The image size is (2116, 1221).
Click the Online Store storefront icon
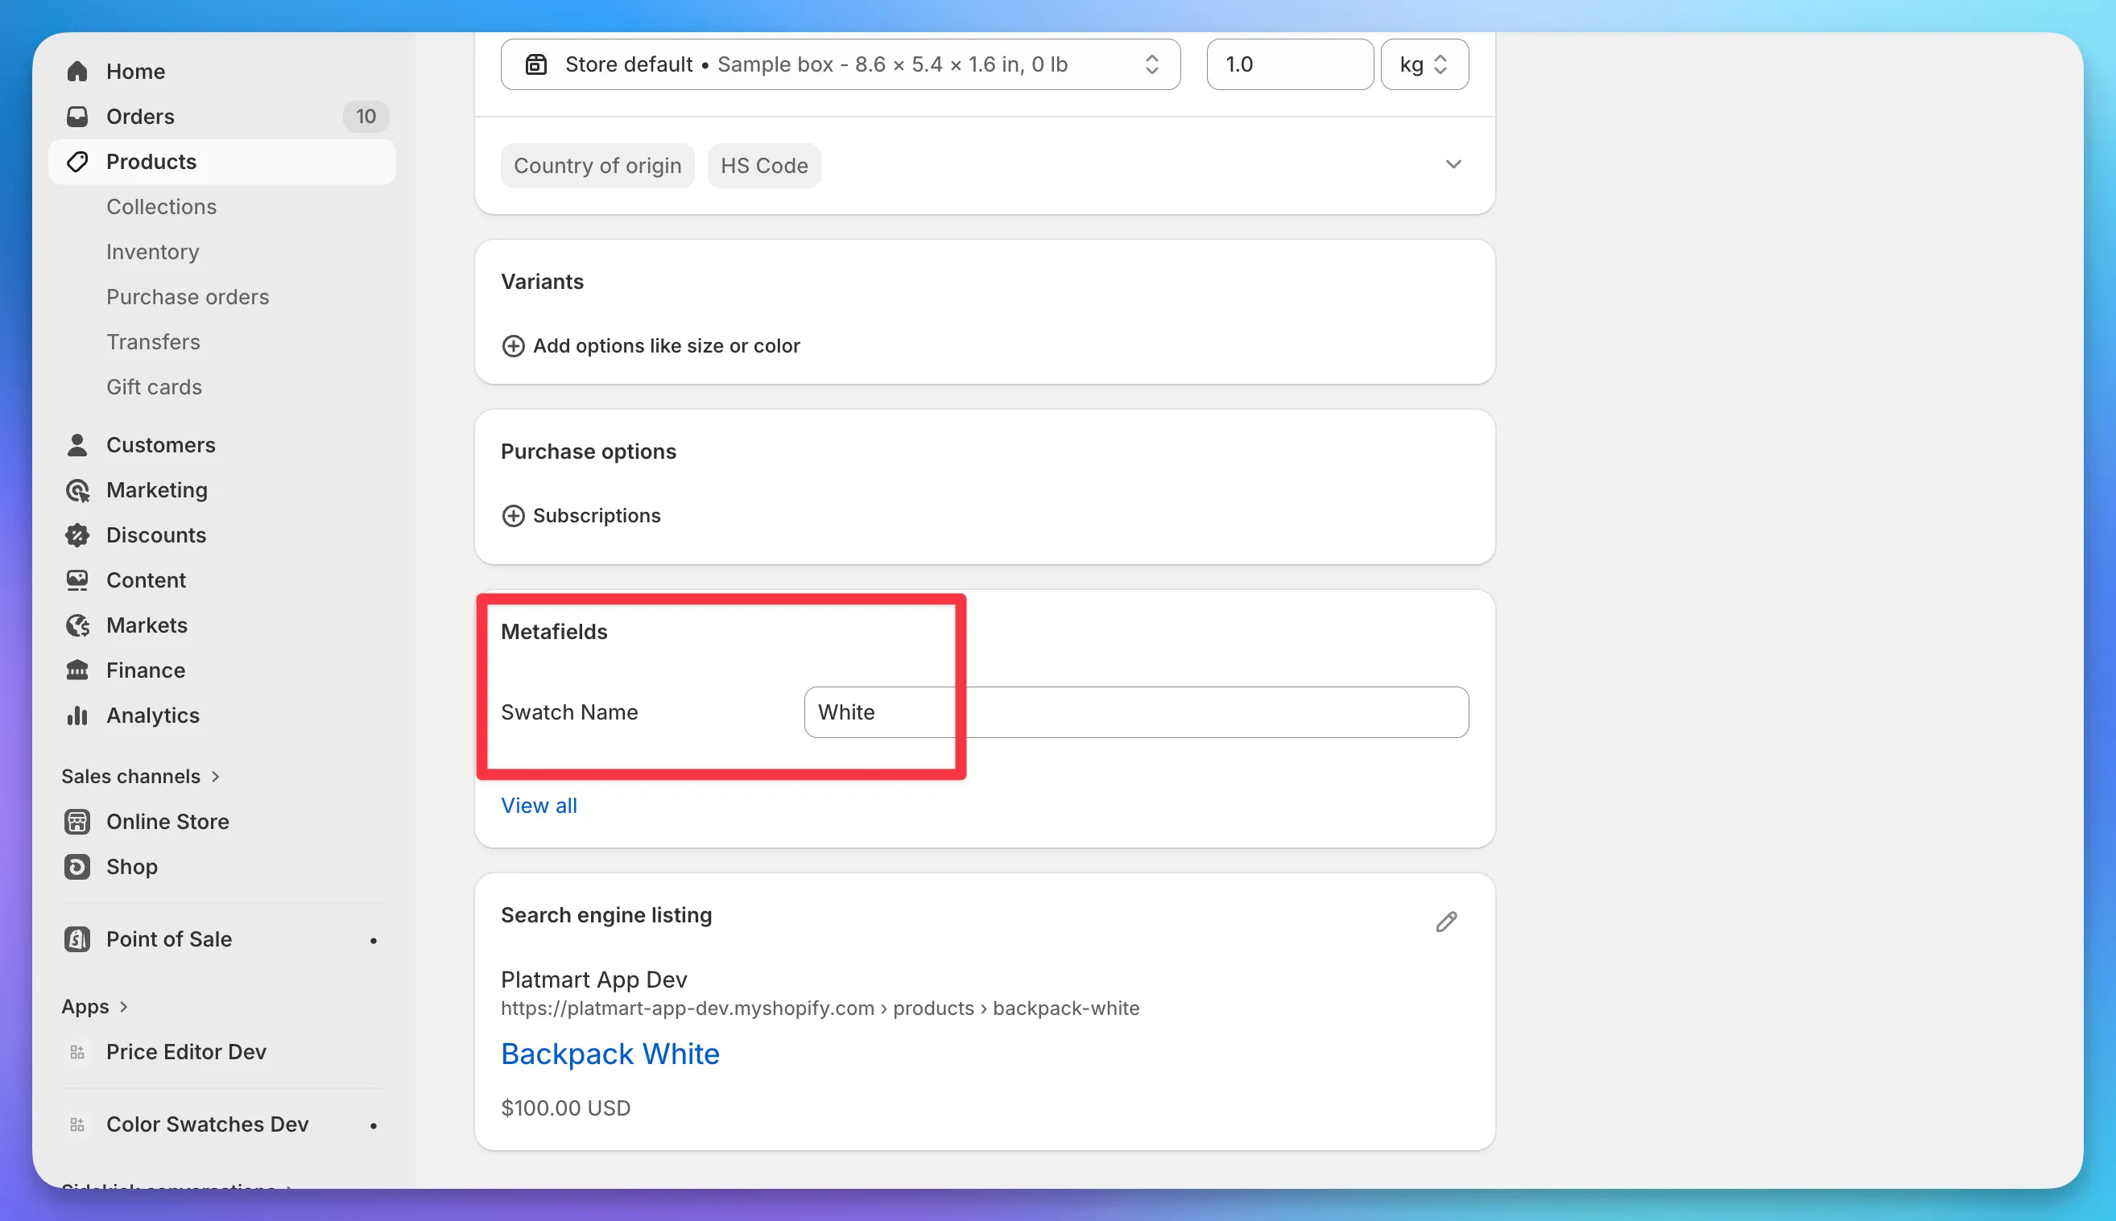point(77,822)
